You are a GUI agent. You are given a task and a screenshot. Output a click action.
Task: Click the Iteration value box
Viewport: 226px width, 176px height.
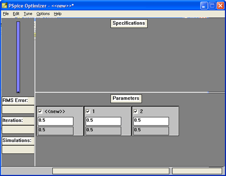(18, 129)
